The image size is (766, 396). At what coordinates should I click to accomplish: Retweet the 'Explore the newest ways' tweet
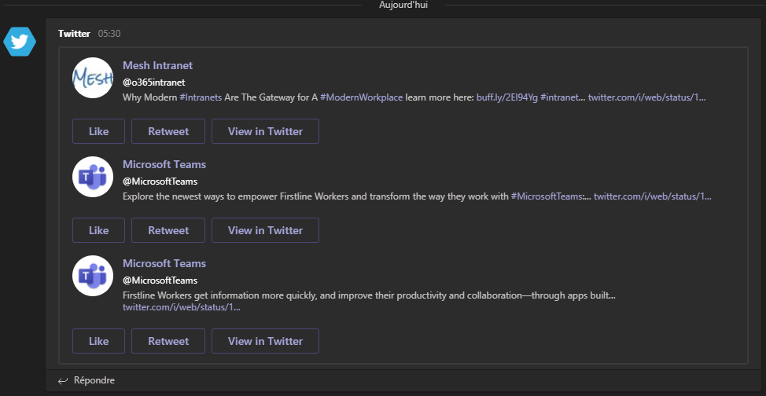tap(168, 230)
